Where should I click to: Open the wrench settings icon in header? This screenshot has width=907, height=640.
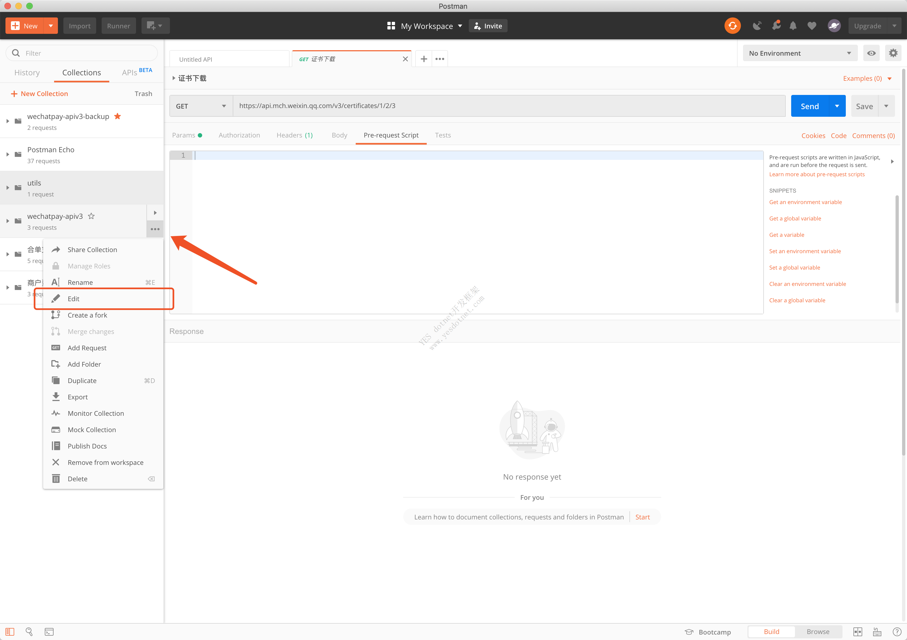(x=776, y=26)
